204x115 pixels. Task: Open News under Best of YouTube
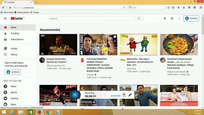coord(18,104)
